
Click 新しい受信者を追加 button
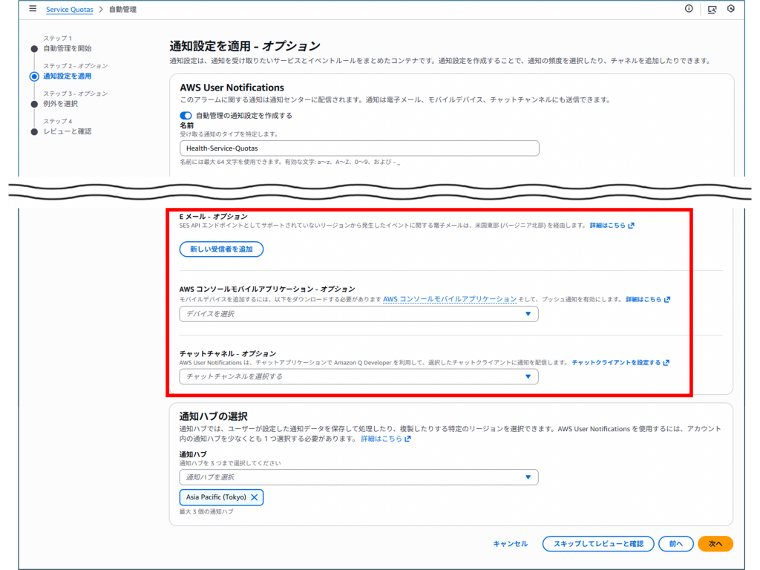pyautogui.click(x=221, y=249)
